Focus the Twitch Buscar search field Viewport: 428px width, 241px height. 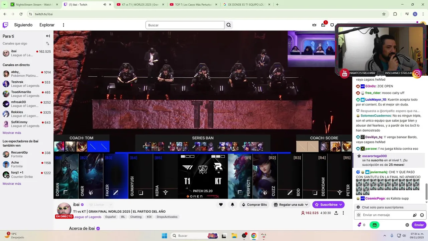coord(185,25)
